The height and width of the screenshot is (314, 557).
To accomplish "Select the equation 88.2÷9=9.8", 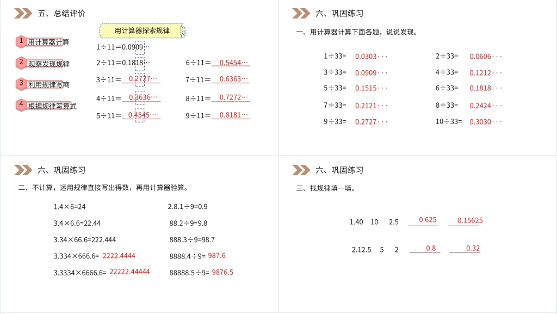I will [188, 224].
